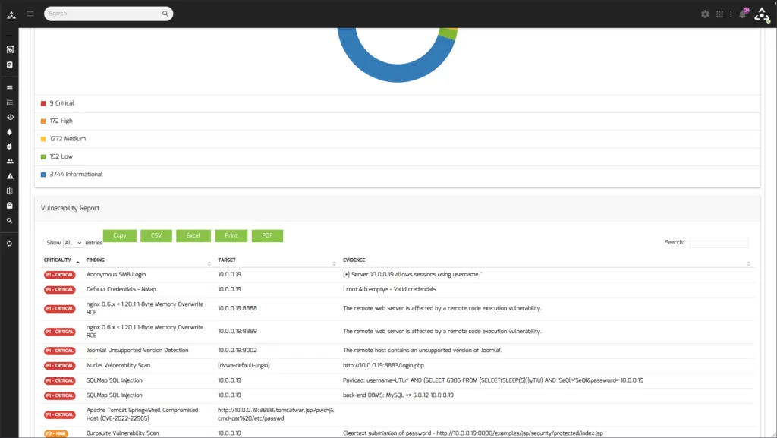Open the magnifier search icon in sidebar

pos(10,220)
